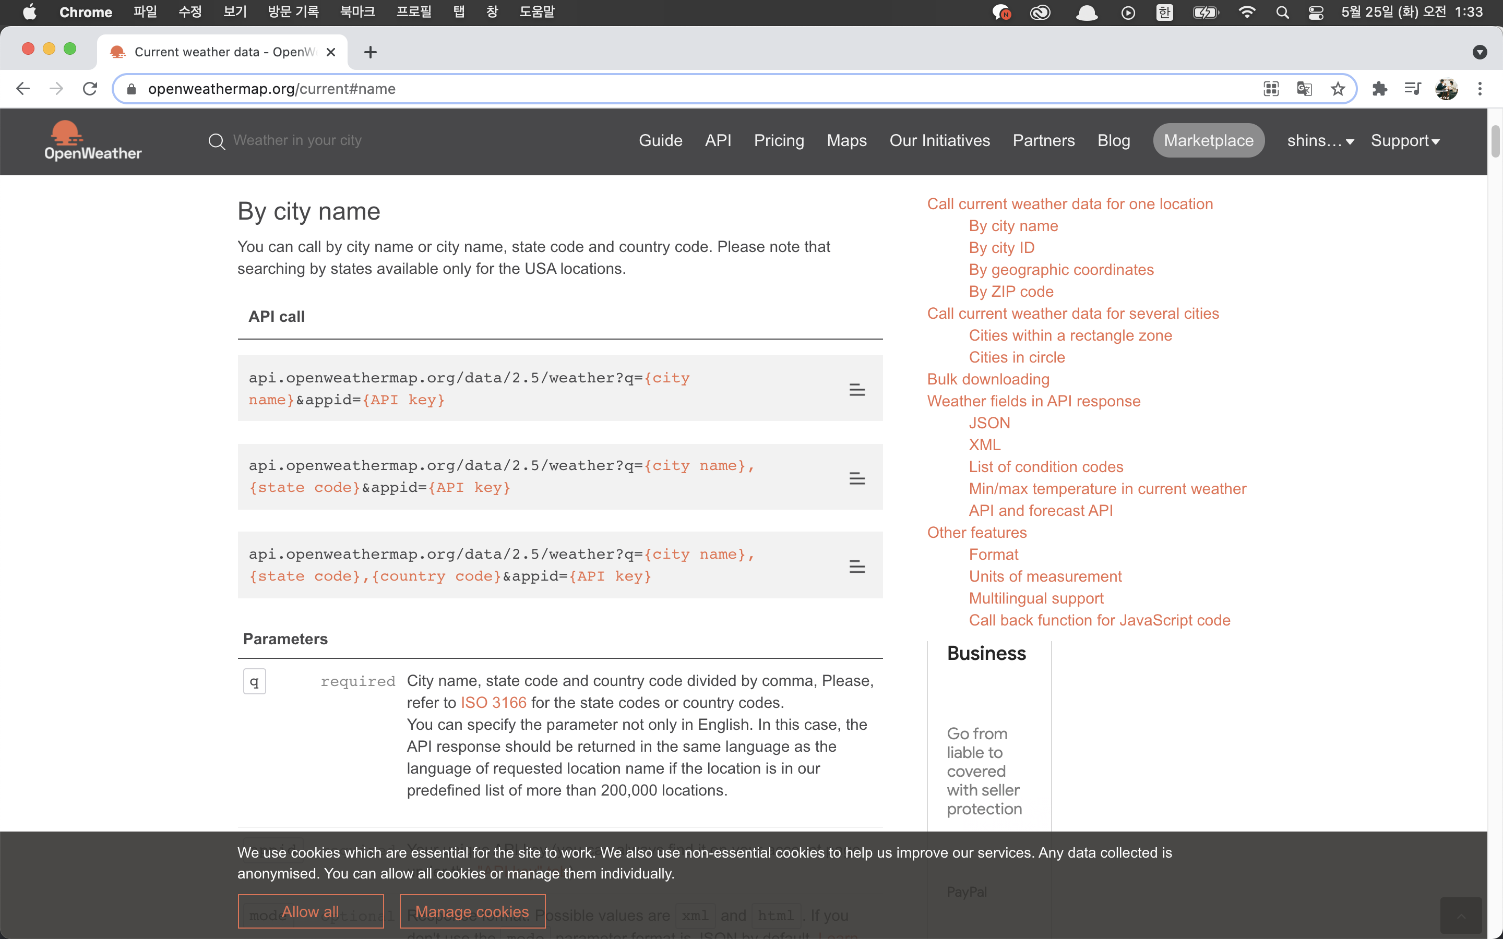Expand the Support dropdown menu
Image resolution: width=1503 pixels, height=939 pixels.
coord(1405,141)
